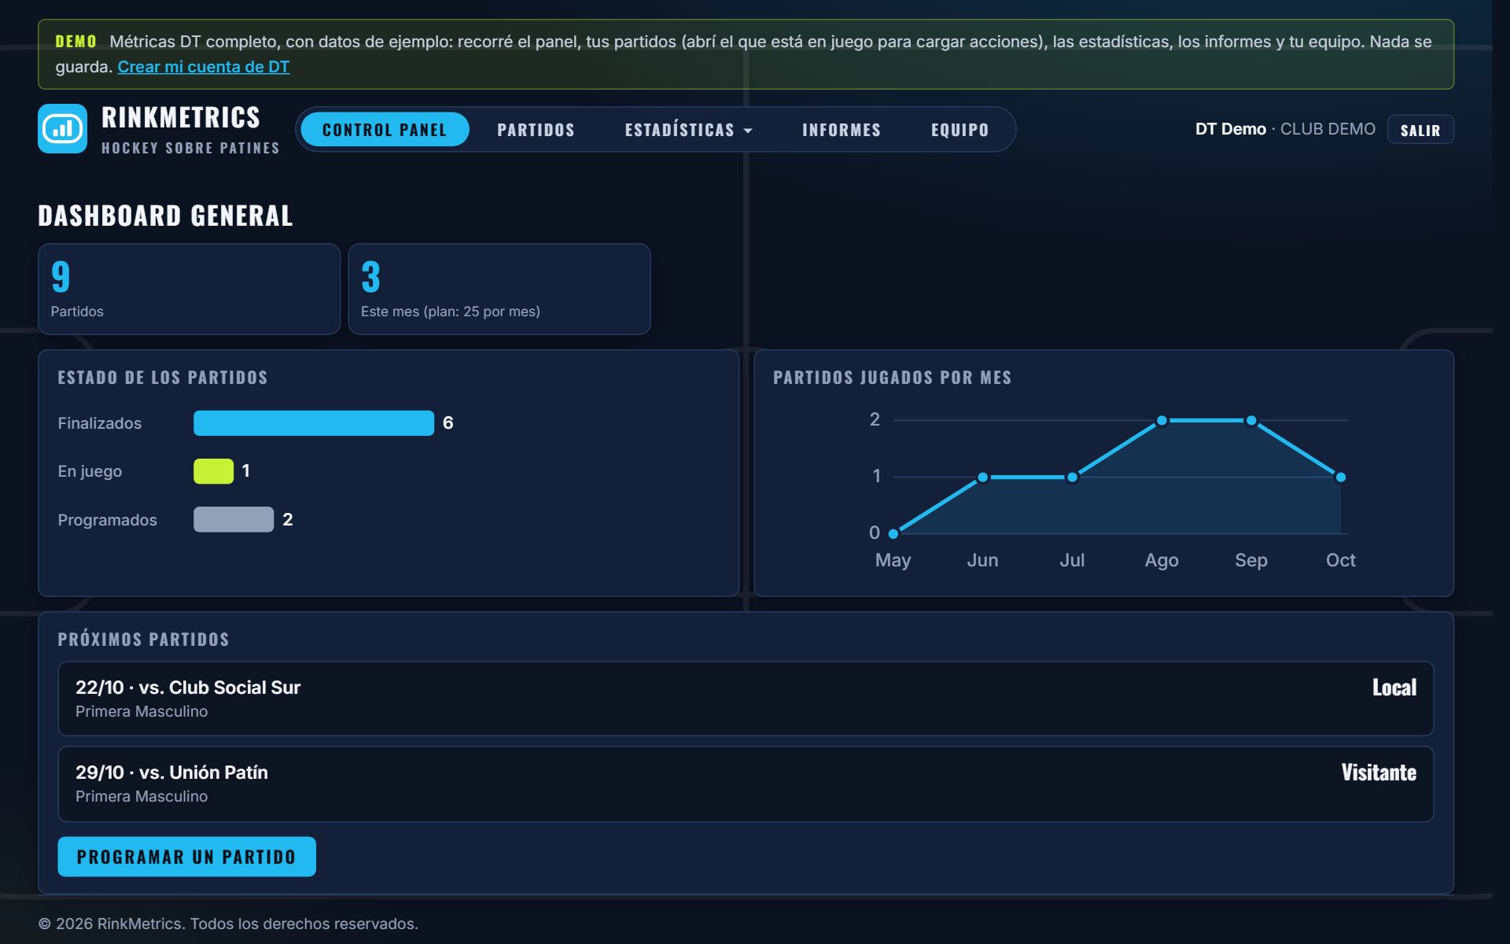Click the 'Próximos partidos' section heading
The height and width of the screenshot is (944, 1510).
[144, 640]
